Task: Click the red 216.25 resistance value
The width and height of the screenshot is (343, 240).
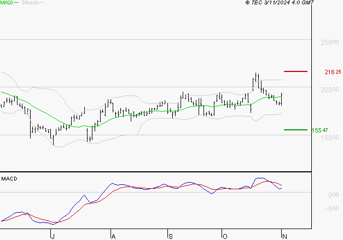Action: [333, 72]
